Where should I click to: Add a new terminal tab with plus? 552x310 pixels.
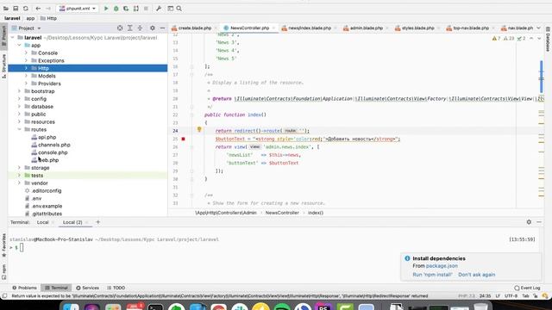[97, 222]
